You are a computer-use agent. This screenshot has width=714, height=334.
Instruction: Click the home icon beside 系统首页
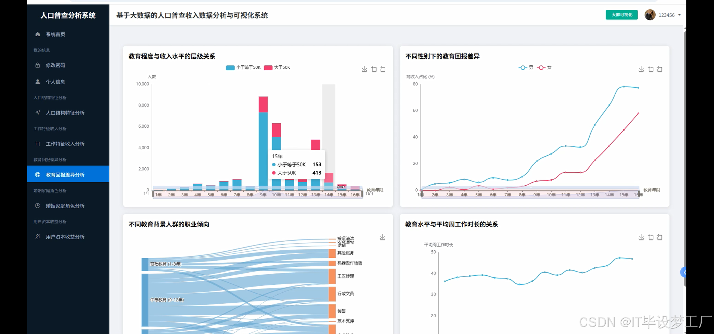(x=37, y=34)
